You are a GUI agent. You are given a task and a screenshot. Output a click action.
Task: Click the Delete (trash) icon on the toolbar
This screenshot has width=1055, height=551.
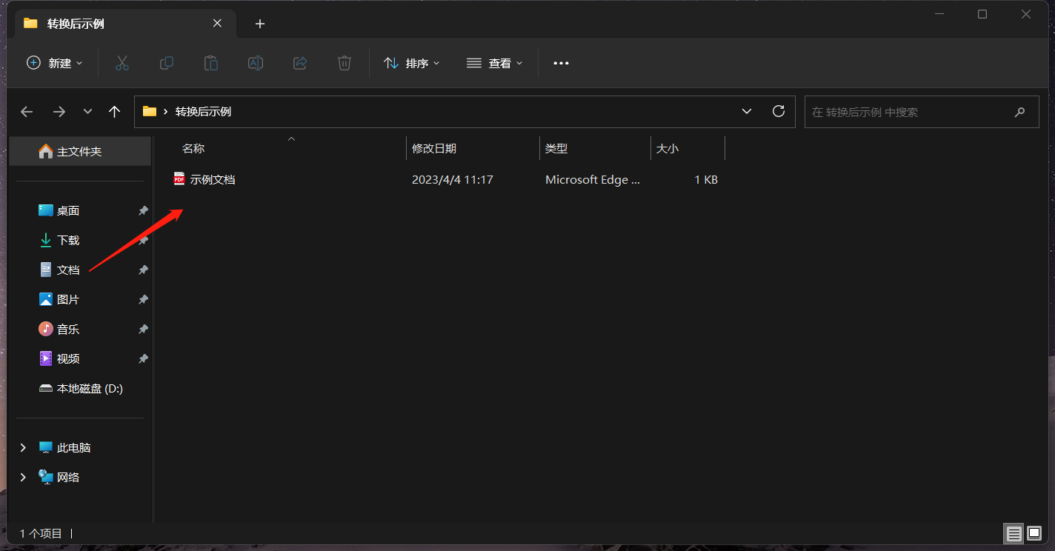tap(344, 63)
